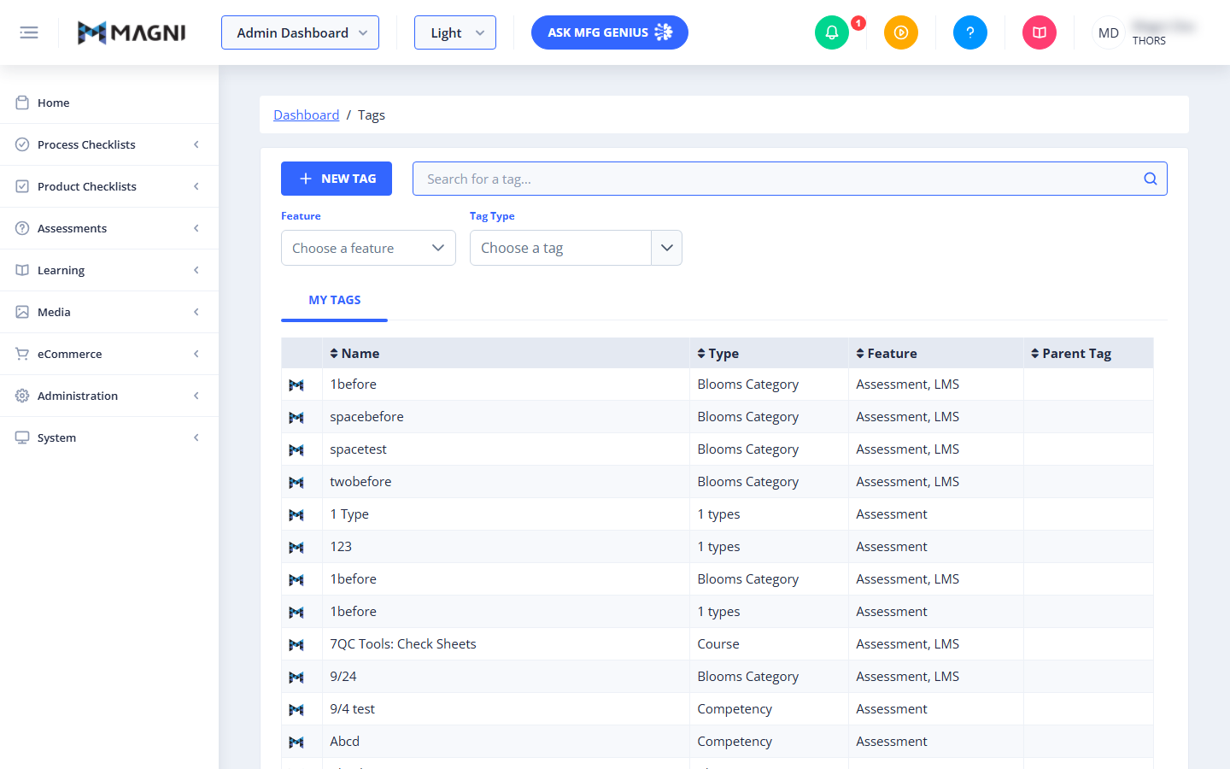
Task: Click the orange play video icon
Action: point(901,32)
